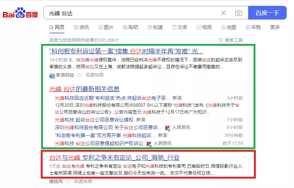Open the 知道 tab
The image size is (294, 188).
155,27
